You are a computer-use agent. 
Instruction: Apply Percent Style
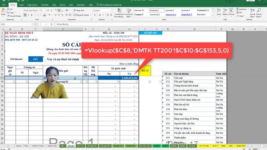(x=100, y=15)
